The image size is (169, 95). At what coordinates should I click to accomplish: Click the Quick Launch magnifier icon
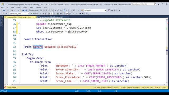(155, 4)
